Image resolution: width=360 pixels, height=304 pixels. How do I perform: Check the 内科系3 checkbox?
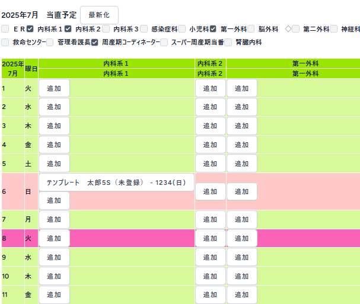106,28
